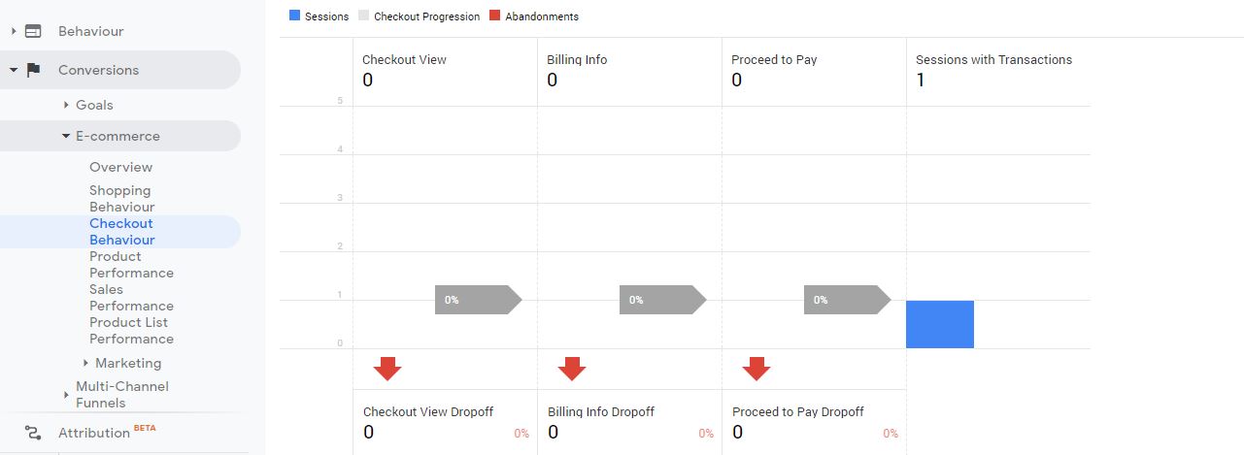The height and width of the screenshot is (455, 1244).
Task: Click the Conversions flag icon
Action: click(x=33, y=70)
